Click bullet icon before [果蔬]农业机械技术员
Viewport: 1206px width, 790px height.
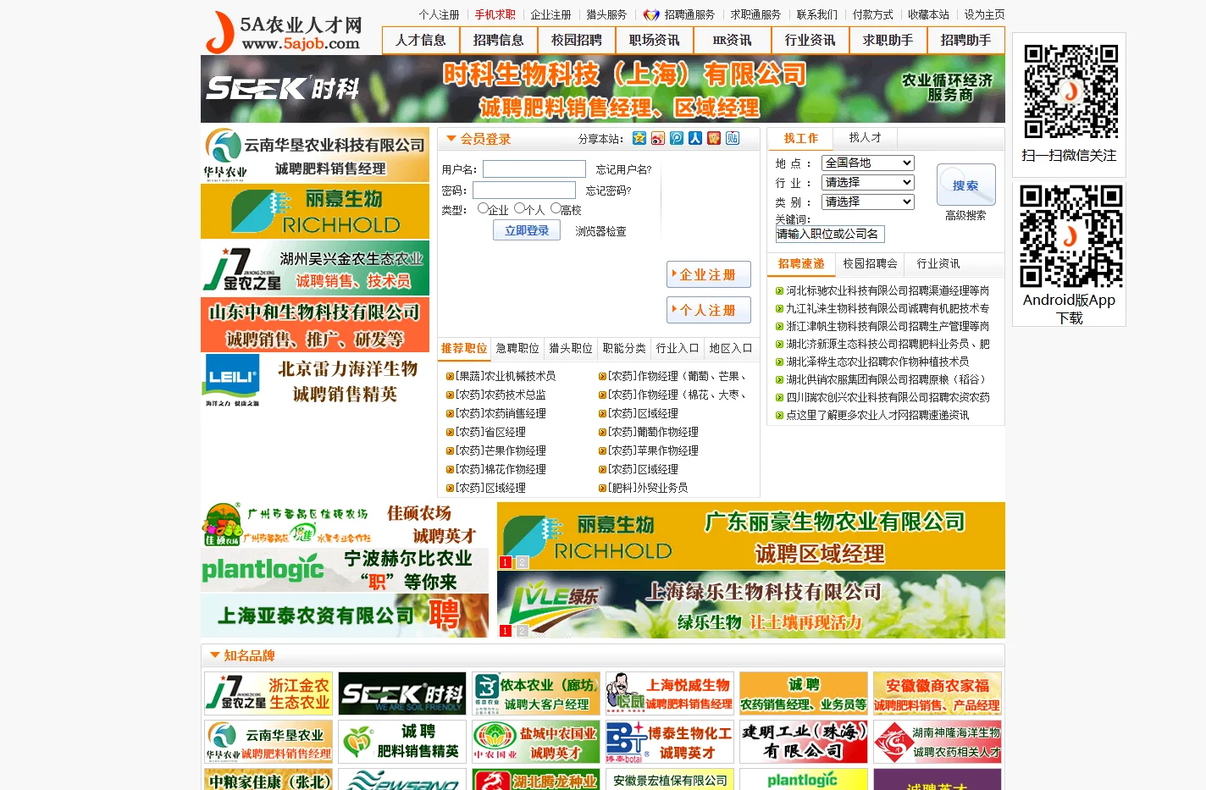click(x=450, y=377)
